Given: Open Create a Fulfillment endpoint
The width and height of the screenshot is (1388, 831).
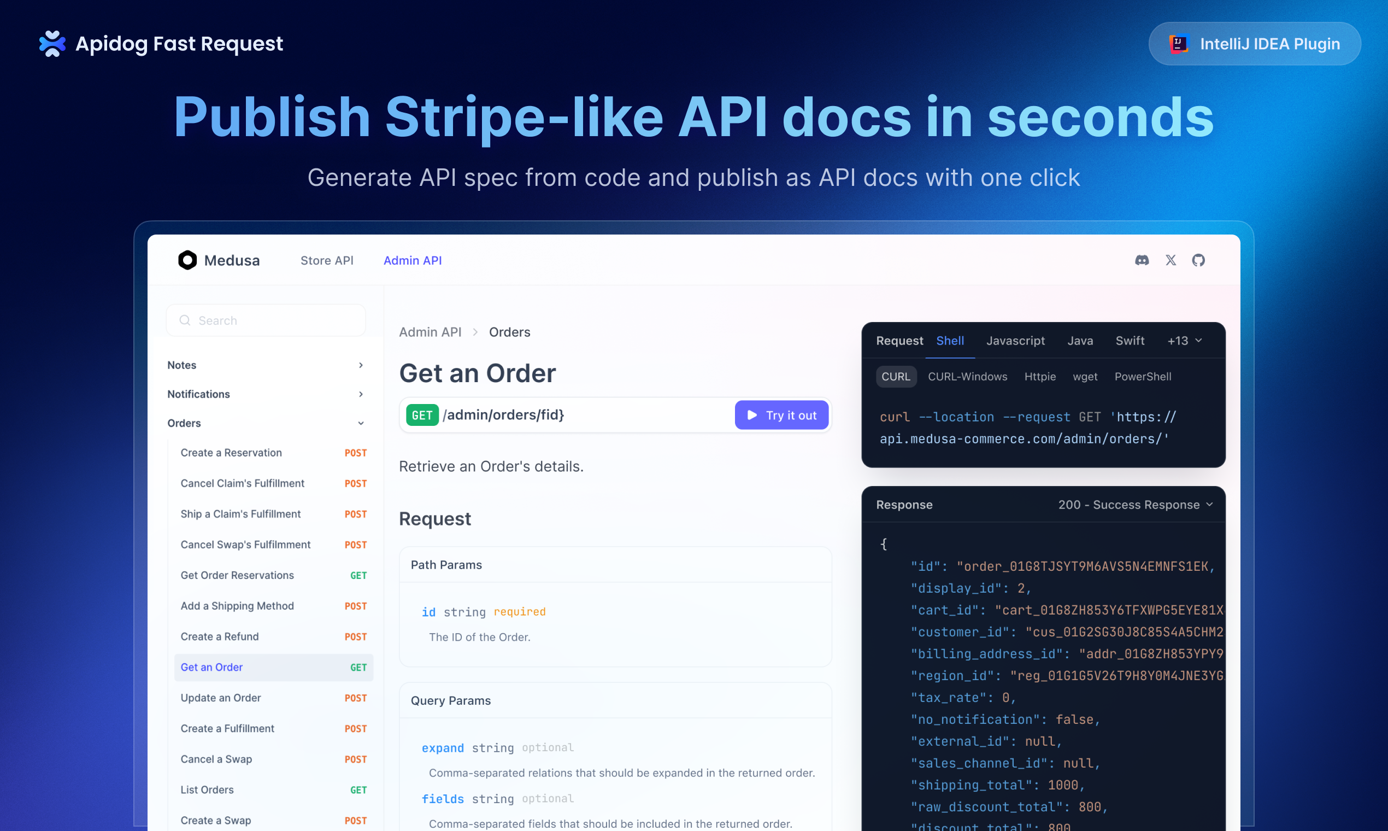Looking at the screenshot, I should click(274, 729).
